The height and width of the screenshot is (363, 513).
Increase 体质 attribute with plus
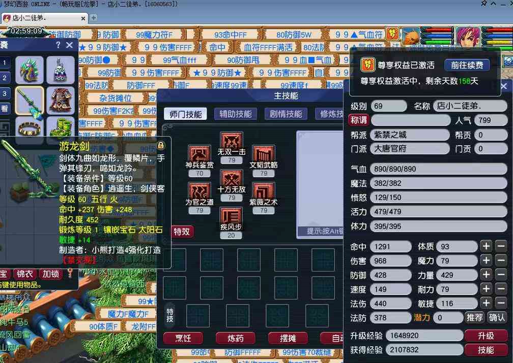[486, 246]
